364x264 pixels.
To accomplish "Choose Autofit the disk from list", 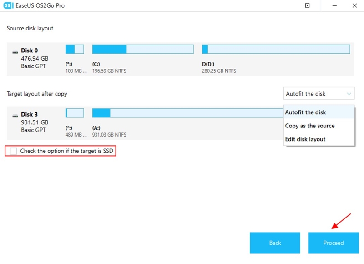I will tap(319, 112).
